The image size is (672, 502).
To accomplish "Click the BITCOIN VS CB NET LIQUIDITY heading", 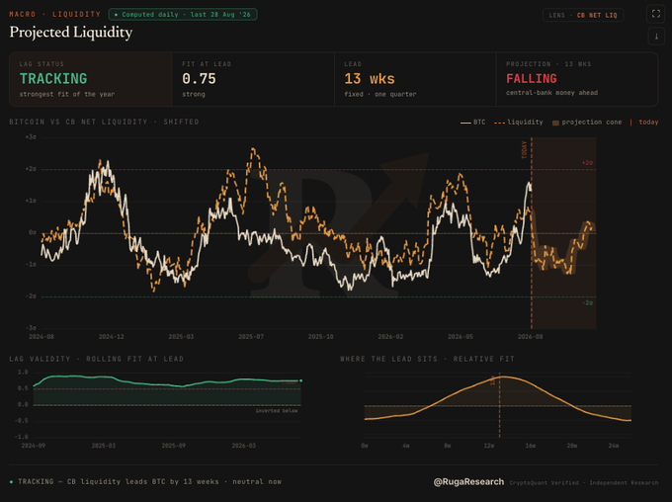I will coord(104,122).
